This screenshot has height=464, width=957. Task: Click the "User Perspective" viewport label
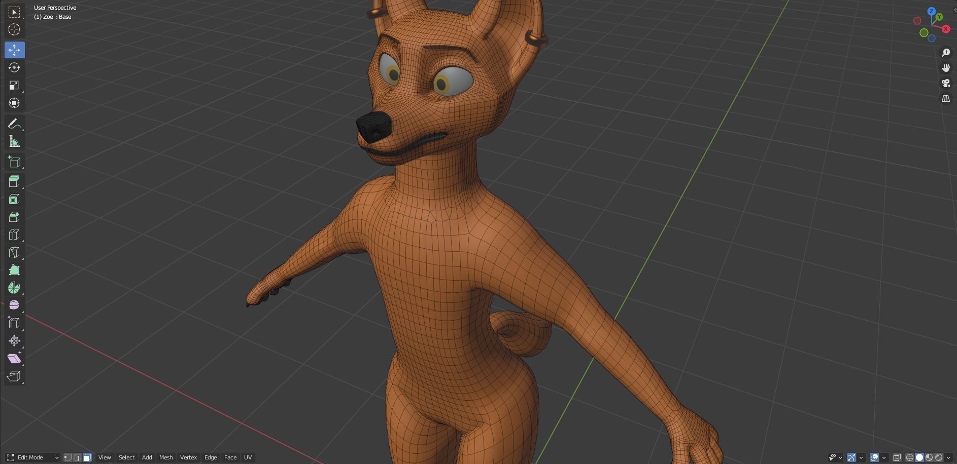click(x=55, y=8)
